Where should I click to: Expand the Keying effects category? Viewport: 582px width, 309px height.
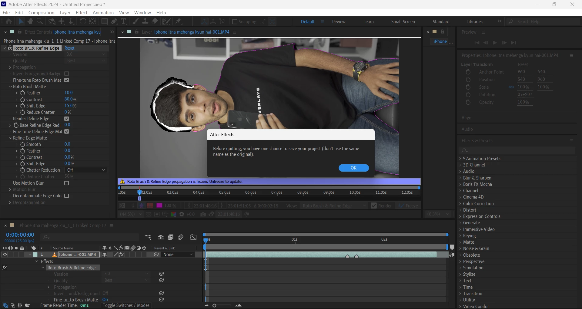point(460,236)
